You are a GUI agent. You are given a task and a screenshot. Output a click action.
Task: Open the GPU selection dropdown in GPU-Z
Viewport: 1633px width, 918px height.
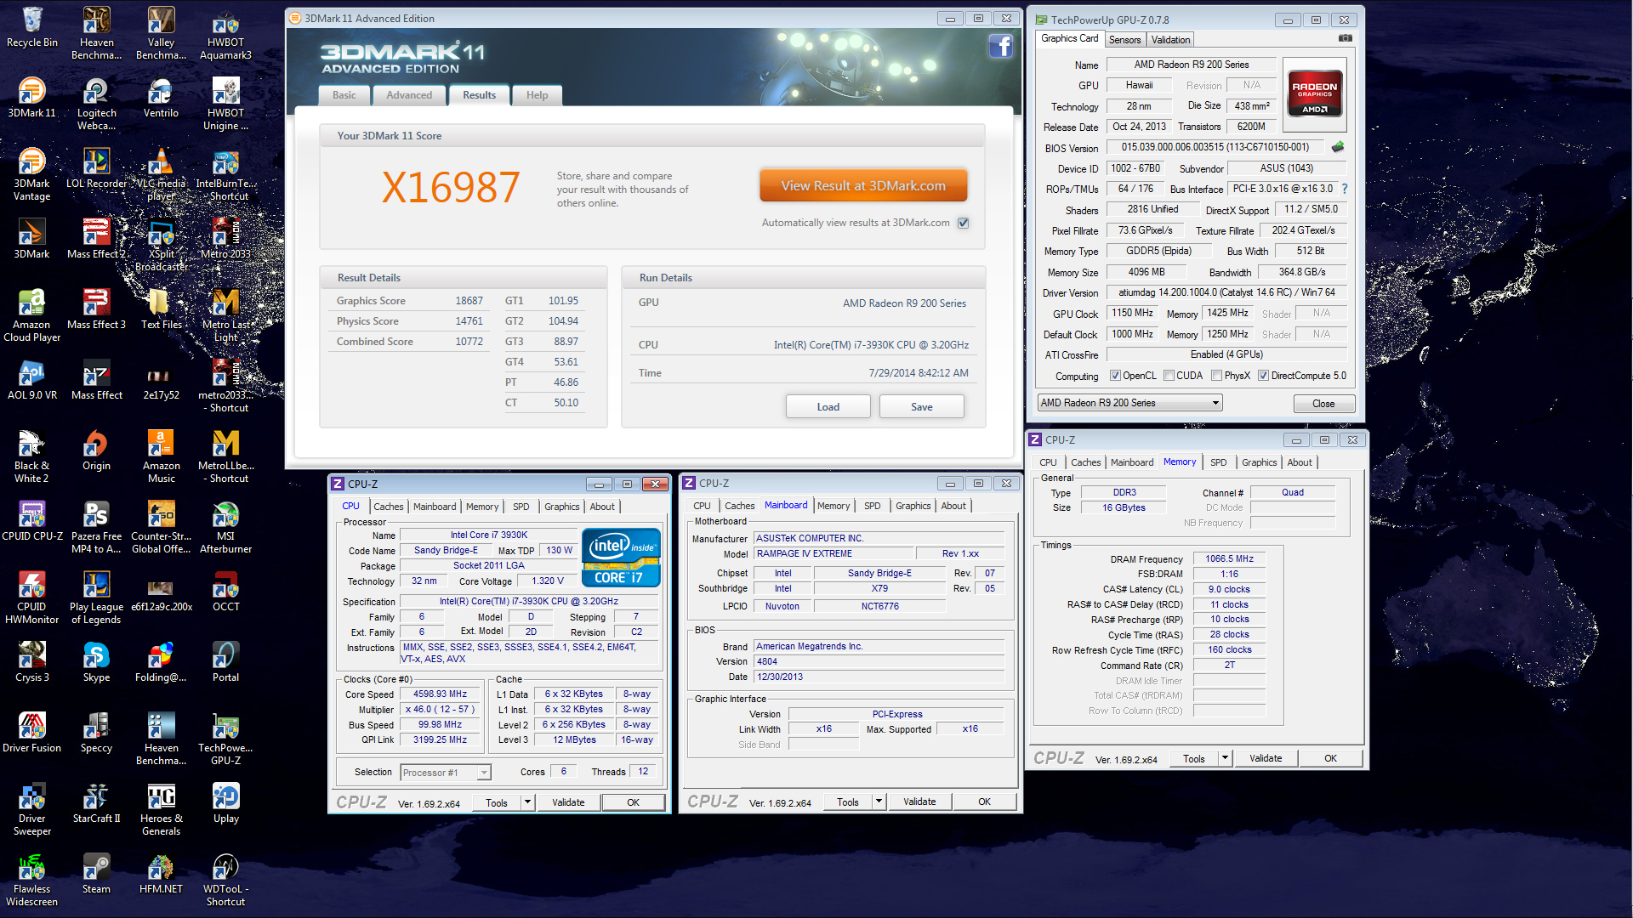1129,403
